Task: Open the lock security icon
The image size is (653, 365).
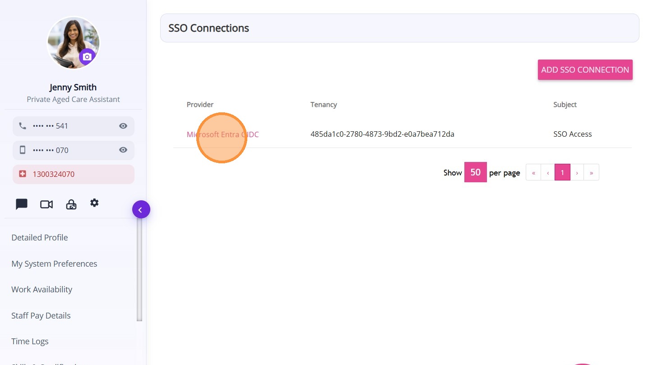Action: click(71, 205)
